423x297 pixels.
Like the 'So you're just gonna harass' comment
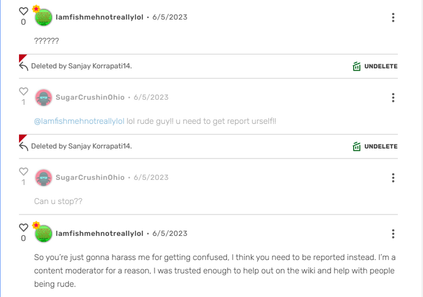24,228
